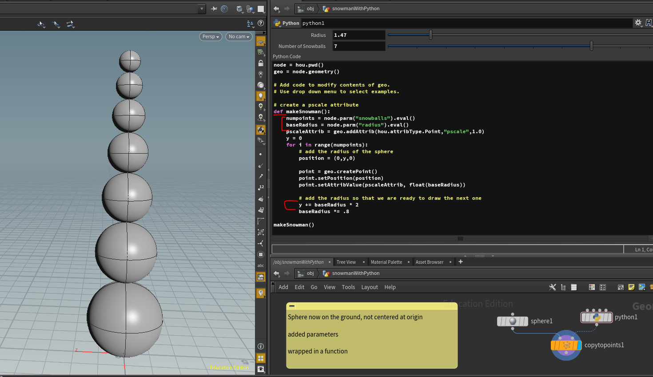The image size is (653, 377).
Task: Toggle the pin pane button
Action: pyautogui.click(x=214, y=9)
